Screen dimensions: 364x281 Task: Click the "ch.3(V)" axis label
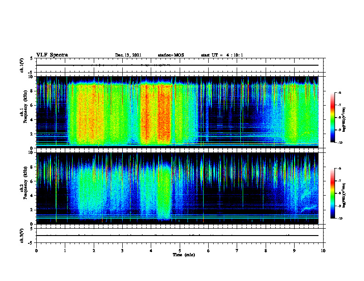pyautogui.click(x=22, y=236)
